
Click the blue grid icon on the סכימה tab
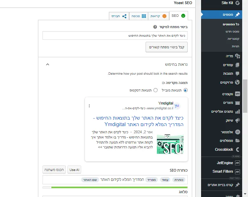click(144, 16)
